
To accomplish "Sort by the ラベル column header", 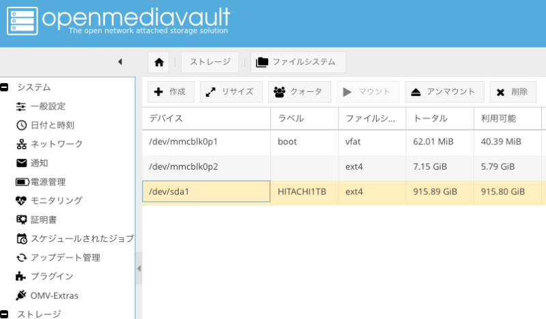I will 304,119.
